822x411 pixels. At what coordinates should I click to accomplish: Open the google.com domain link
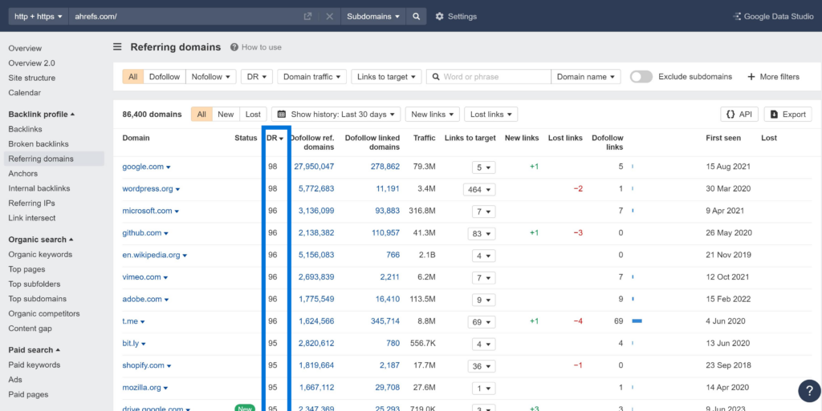click(143, 167)
